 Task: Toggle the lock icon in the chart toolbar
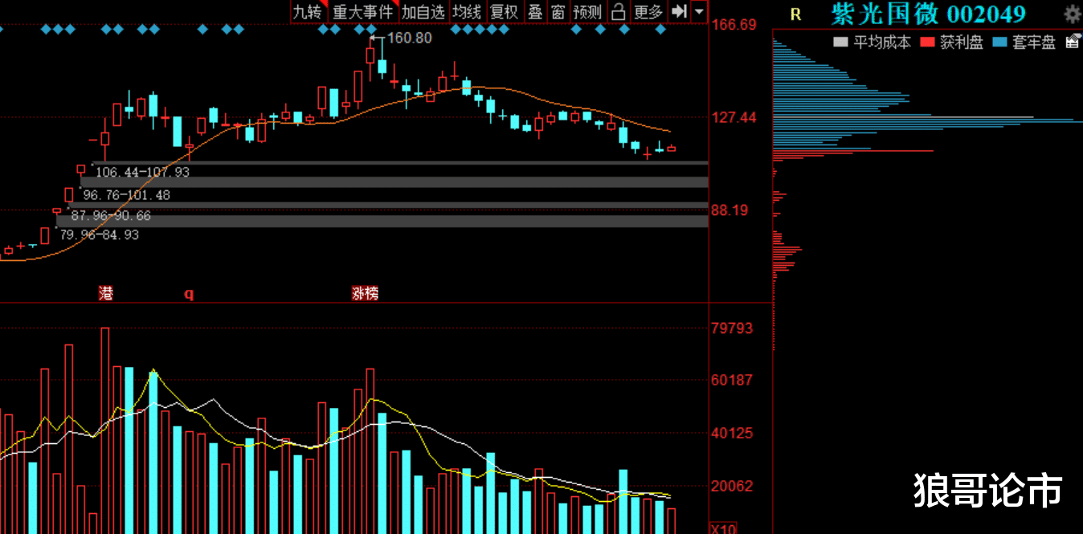(x=618, y=11)
